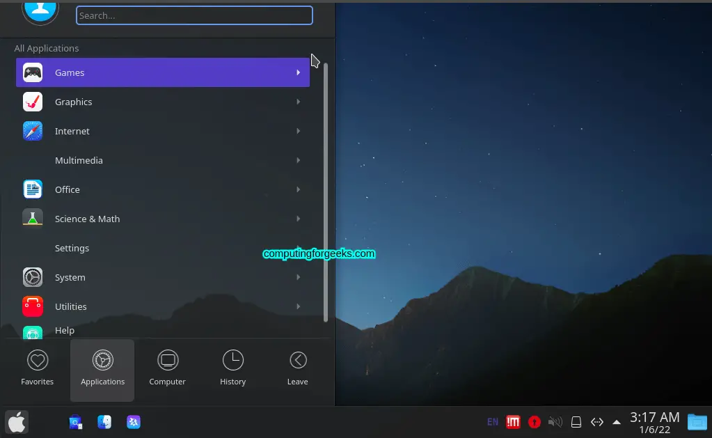Click the application list scrollbar
The image size is (712, 438).
coord(326,193)
